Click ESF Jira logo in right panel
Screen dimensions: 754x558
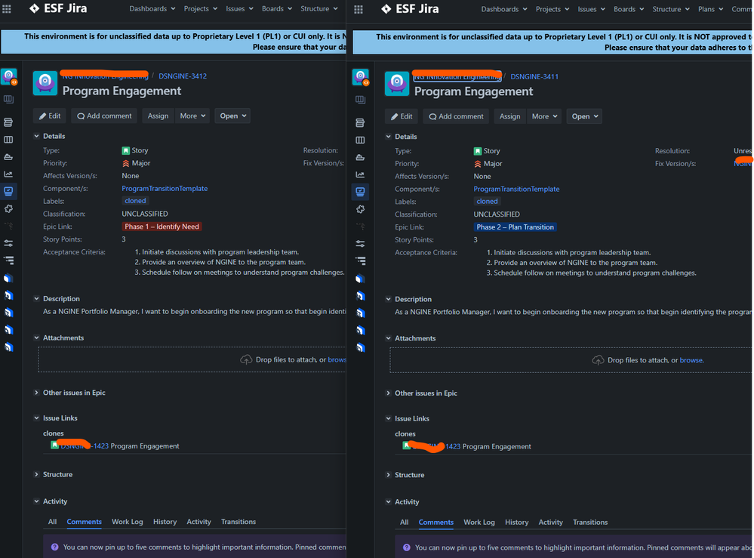410,8
